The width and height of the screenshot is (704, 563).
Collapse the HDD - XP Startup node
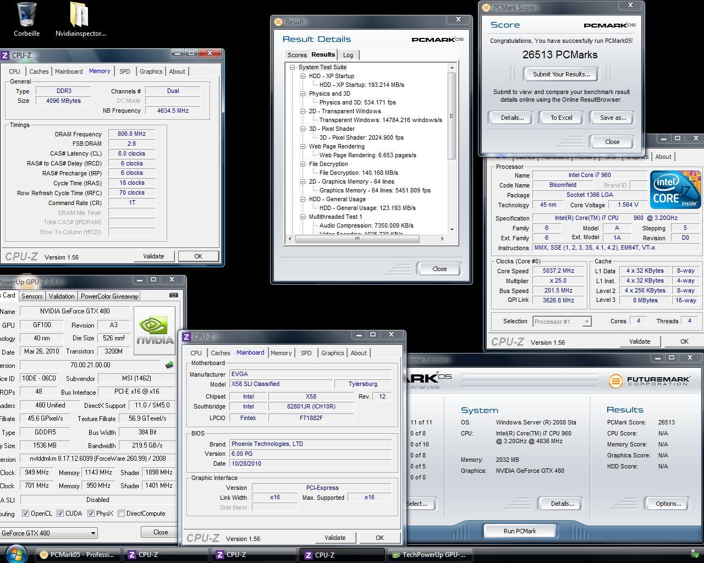point(303,76)
